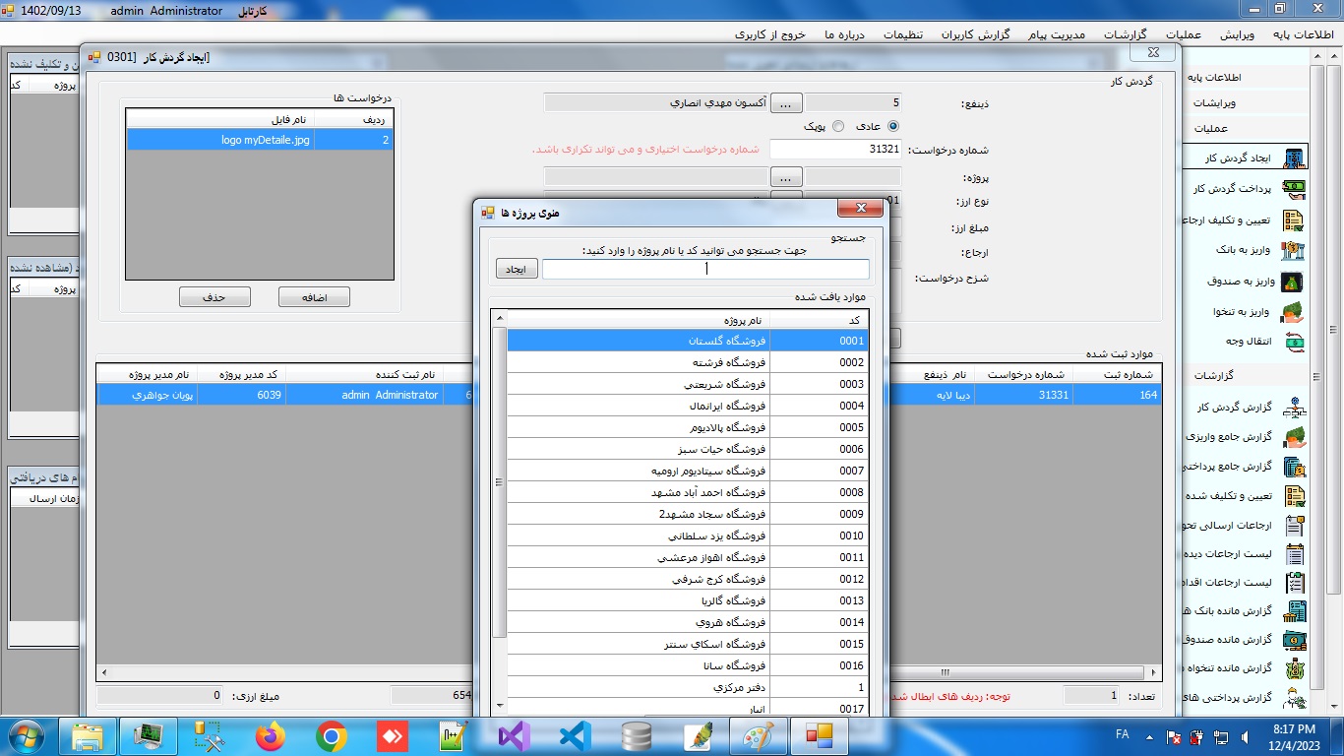Click the پرداخت گردش کار sidebar icon

coord(1294,189)
